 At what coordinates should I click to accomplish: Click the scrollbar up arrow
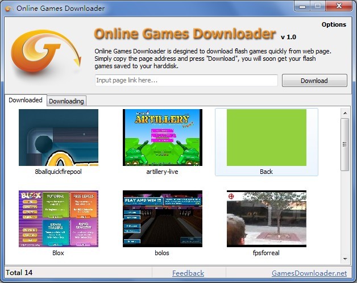(345, 113)
